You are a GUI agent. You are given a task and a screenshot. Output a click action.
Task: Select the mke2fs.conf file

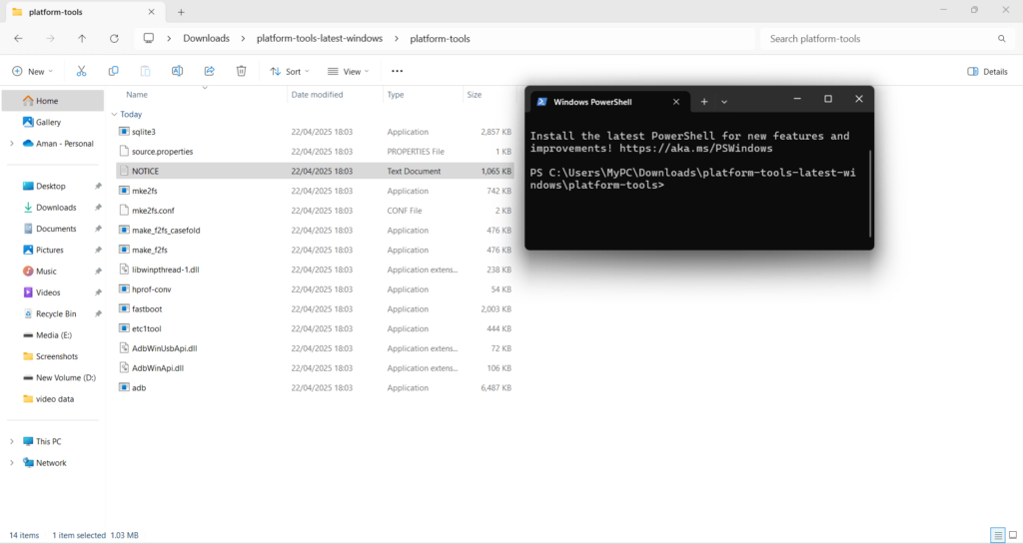pyautogui.click(x=315, y=211)
